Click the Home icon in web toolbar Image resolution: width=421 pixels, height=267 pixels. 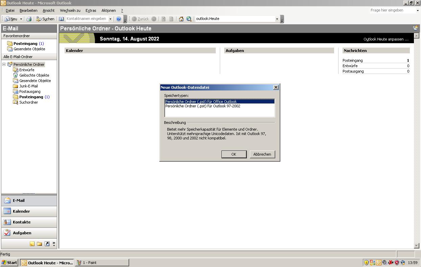point(181,19)
